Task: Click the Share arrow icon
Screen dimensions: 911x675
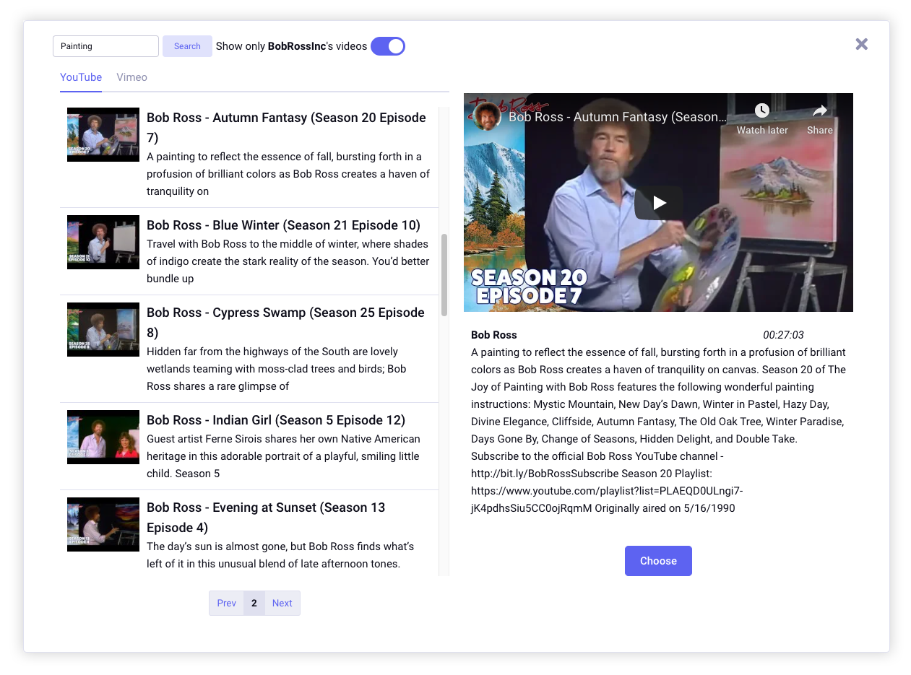Action: point(820,110)
